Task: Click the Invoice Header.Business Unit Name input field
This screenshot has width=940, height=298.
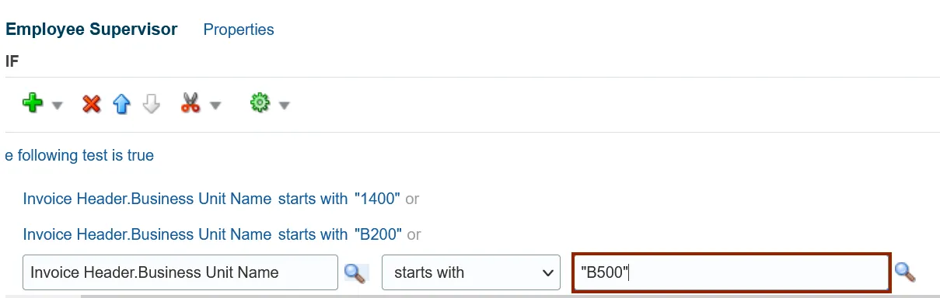Action: pyautogui.click(x=180, y=272)
